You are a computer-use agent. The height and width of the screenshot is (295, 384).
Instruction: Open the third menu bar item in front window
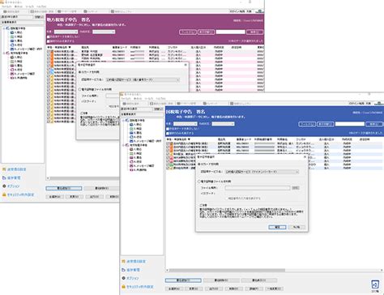tap(149, 99)
